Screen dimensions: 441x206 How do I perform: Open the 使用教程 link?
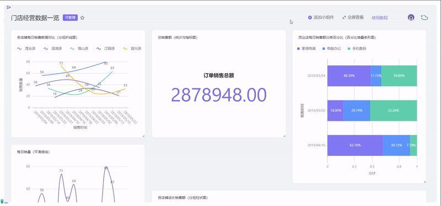coord(380,18)
